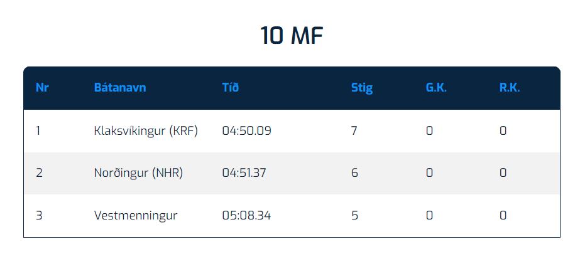The height and width of the screenshot is (259, 580).
Task: Click the R.K. column header
Action: (x=510, y=88)
